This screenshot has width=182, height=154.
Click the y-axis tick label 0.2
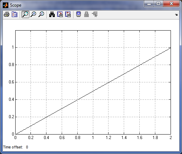tap(11, 117)
